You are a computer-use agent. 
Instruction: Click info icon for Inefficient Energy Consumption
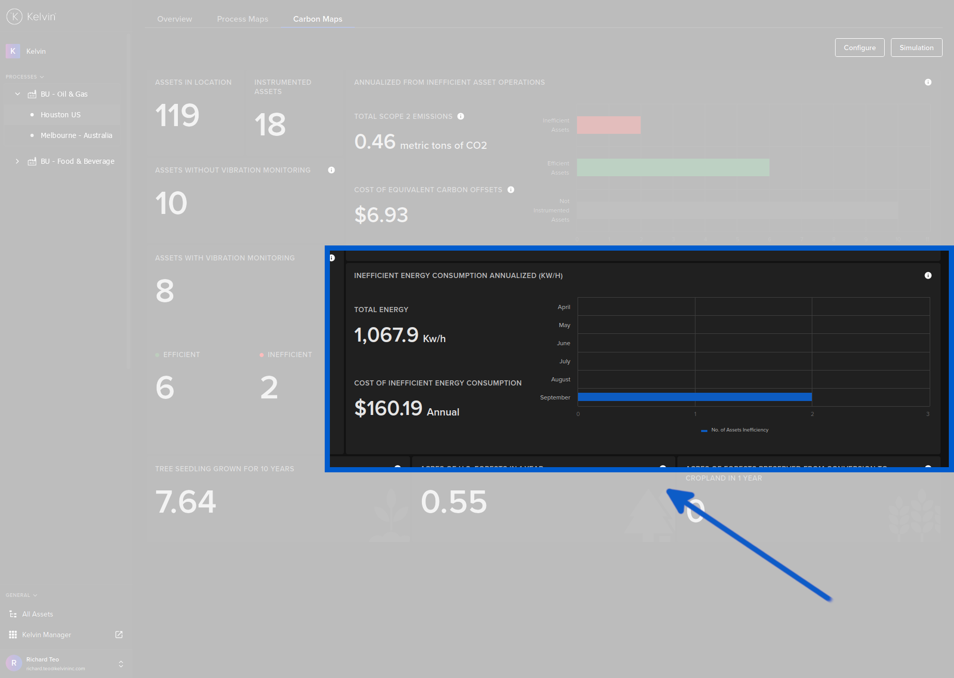coord(928,275)
